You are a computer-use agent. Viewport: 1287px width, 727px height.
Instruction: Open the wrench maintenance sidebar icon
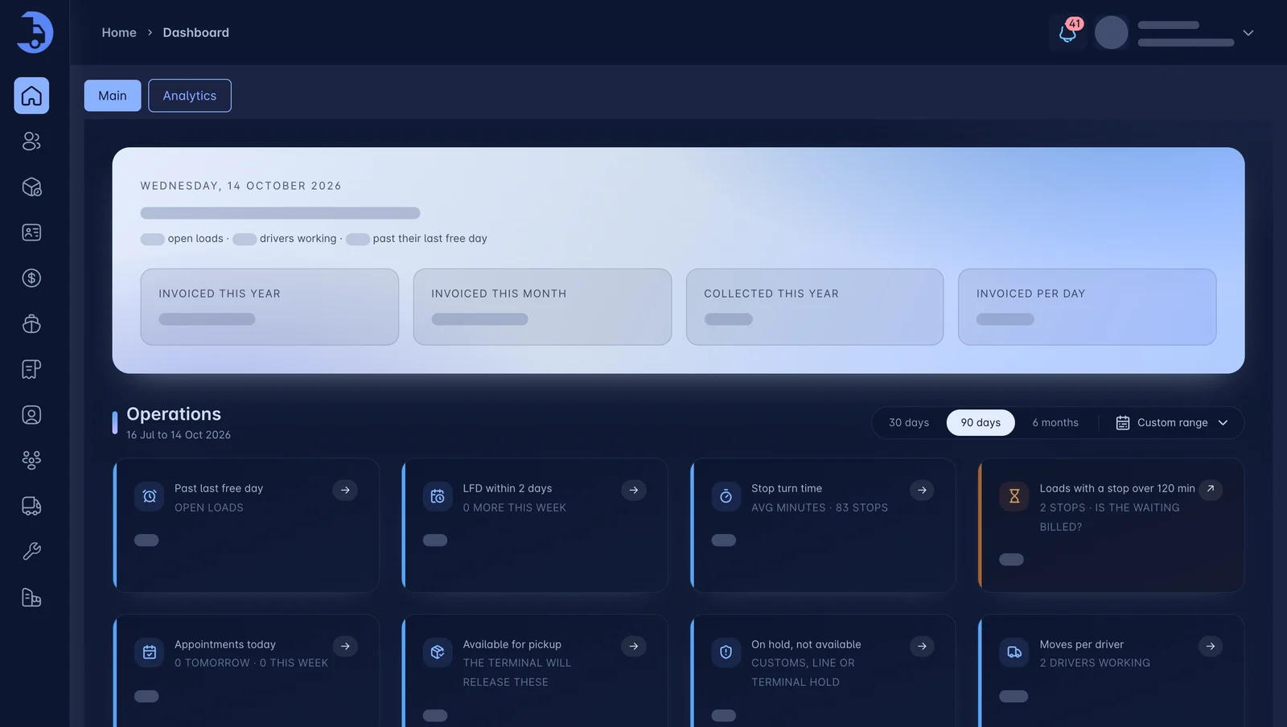(31, 552)
